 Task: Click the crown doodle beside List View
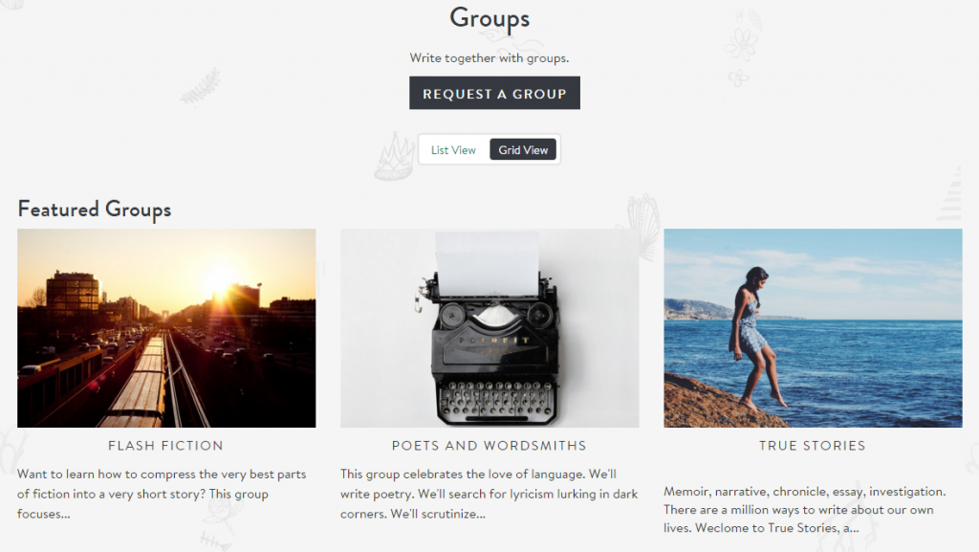pos(395,156)
